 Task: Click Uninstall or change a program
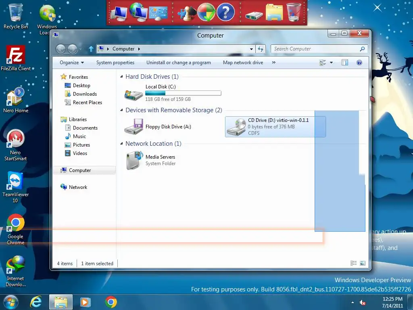[x=179, y=63]
